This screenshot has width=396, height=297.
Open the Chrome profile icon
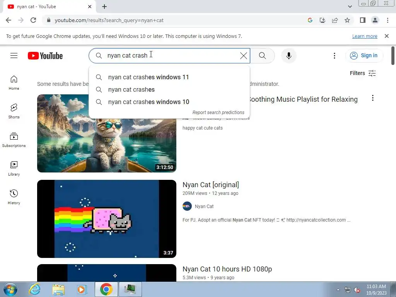pyautogui.click(x=375, y=20)
